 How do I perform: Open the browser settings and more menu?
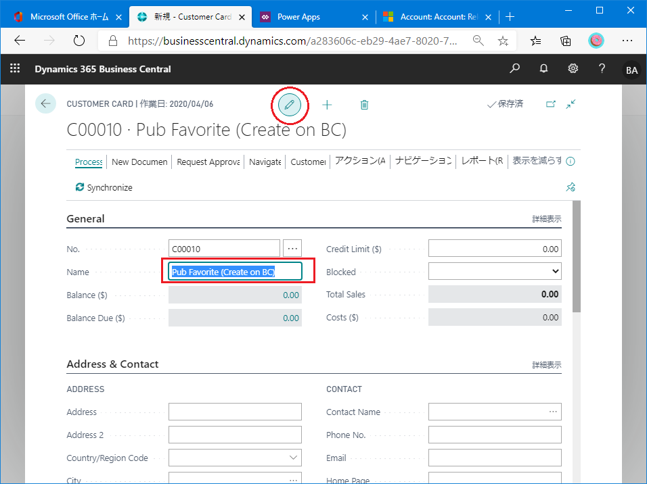627,41
